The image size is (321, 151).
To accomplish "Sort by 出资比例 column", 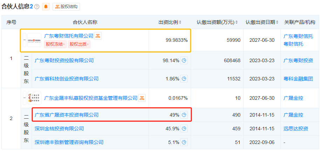I will pyautogui.click(x=170, y=22).
